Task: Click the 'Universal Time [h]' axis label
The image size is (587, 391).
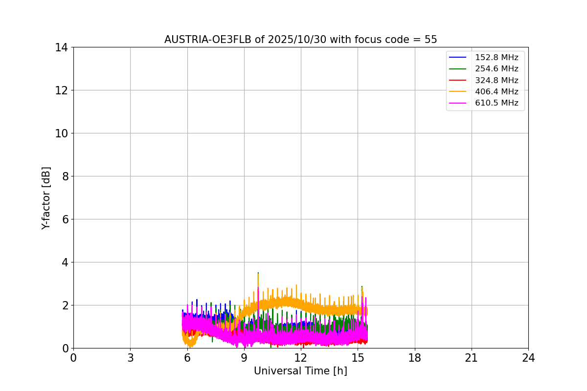Action: 300,371
